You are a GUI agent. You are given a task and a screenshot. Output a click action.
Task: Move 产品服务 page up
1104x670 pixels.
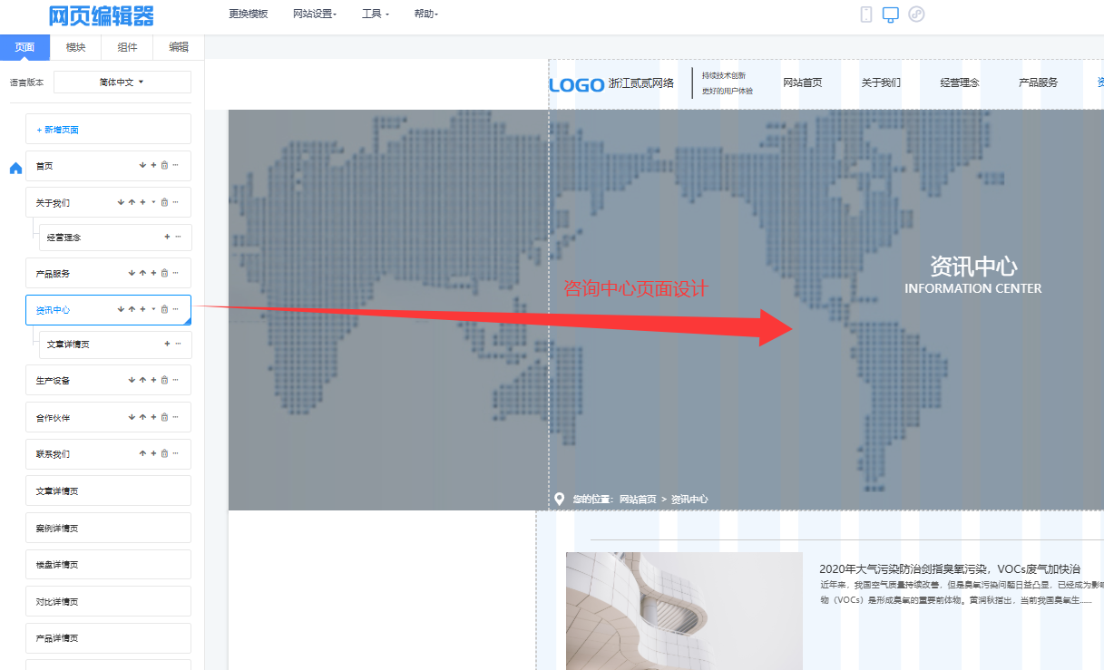pyautogui.click(x=142, y=273)
